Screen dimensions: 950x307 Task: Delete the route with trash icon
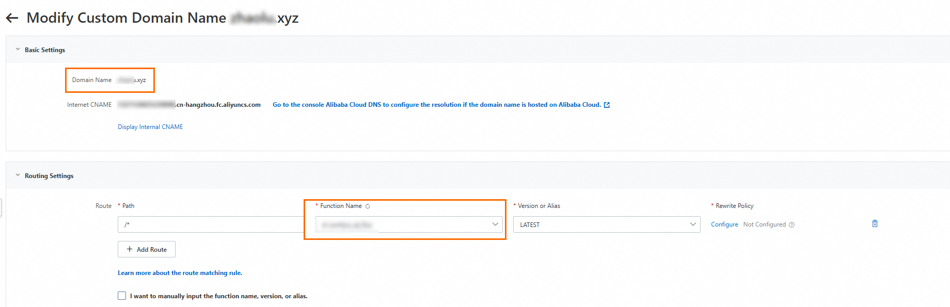point(875,224)
